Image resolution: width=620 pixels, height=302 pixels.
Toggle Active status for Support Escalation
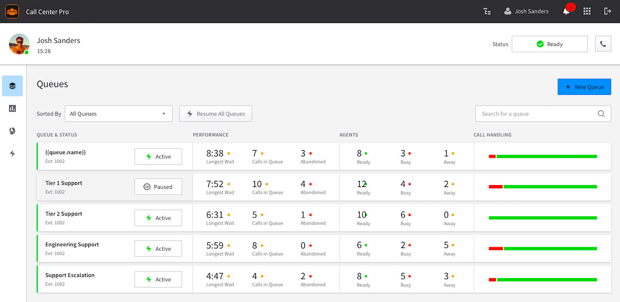tap(158, 279)
